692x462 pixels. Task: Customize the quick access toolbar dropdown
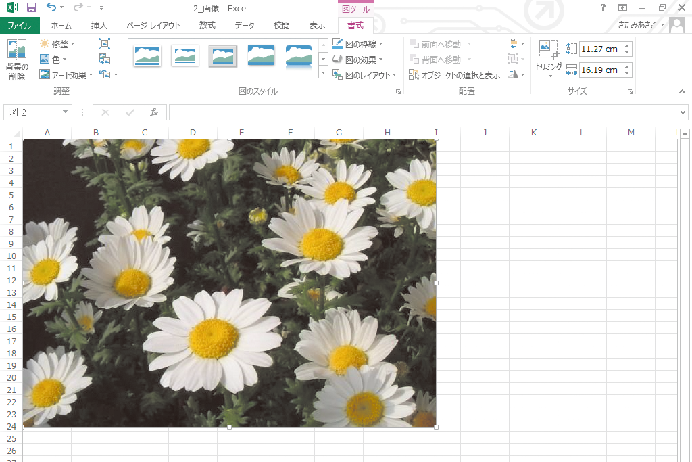(101, 8)
